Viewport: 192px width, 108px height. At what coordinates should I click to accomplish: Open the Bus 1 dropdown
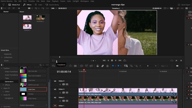[x=164, y=66]
